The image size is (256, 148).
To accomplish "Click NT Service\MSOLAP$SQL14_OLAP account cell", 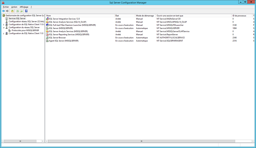I will (172, 22).
